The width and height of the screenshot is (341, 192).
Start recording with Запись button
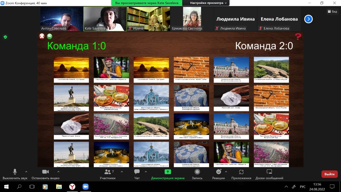click(197, 174)
